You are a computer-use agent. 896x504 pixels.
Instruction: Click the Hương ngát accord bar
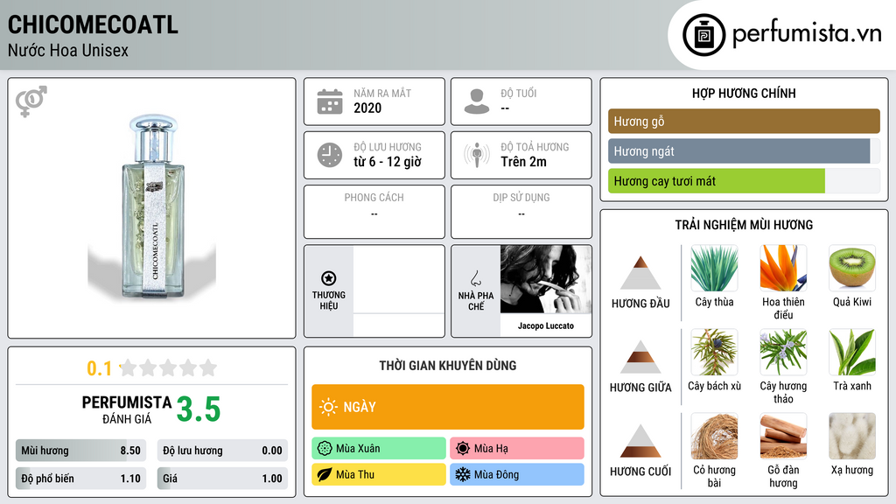[x=744, y=150]
